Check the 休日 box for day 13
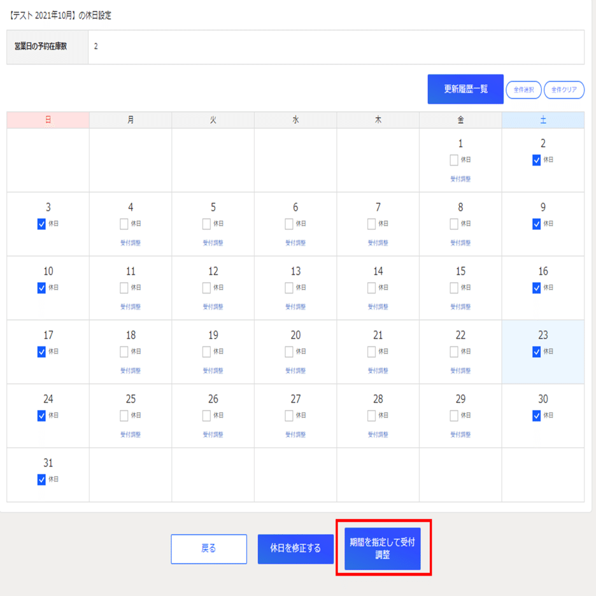 tap(289, 288)
